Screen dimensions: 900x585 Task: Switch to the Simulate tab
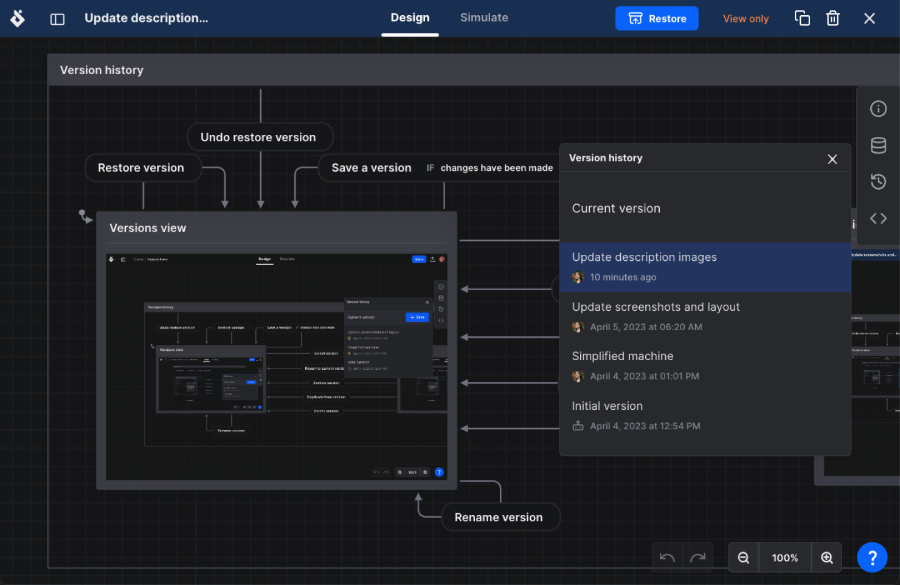[484, 18]
